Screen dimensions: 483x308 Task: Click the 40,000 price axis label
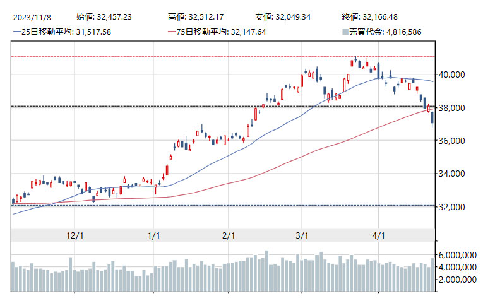click(x=451, y=74)
